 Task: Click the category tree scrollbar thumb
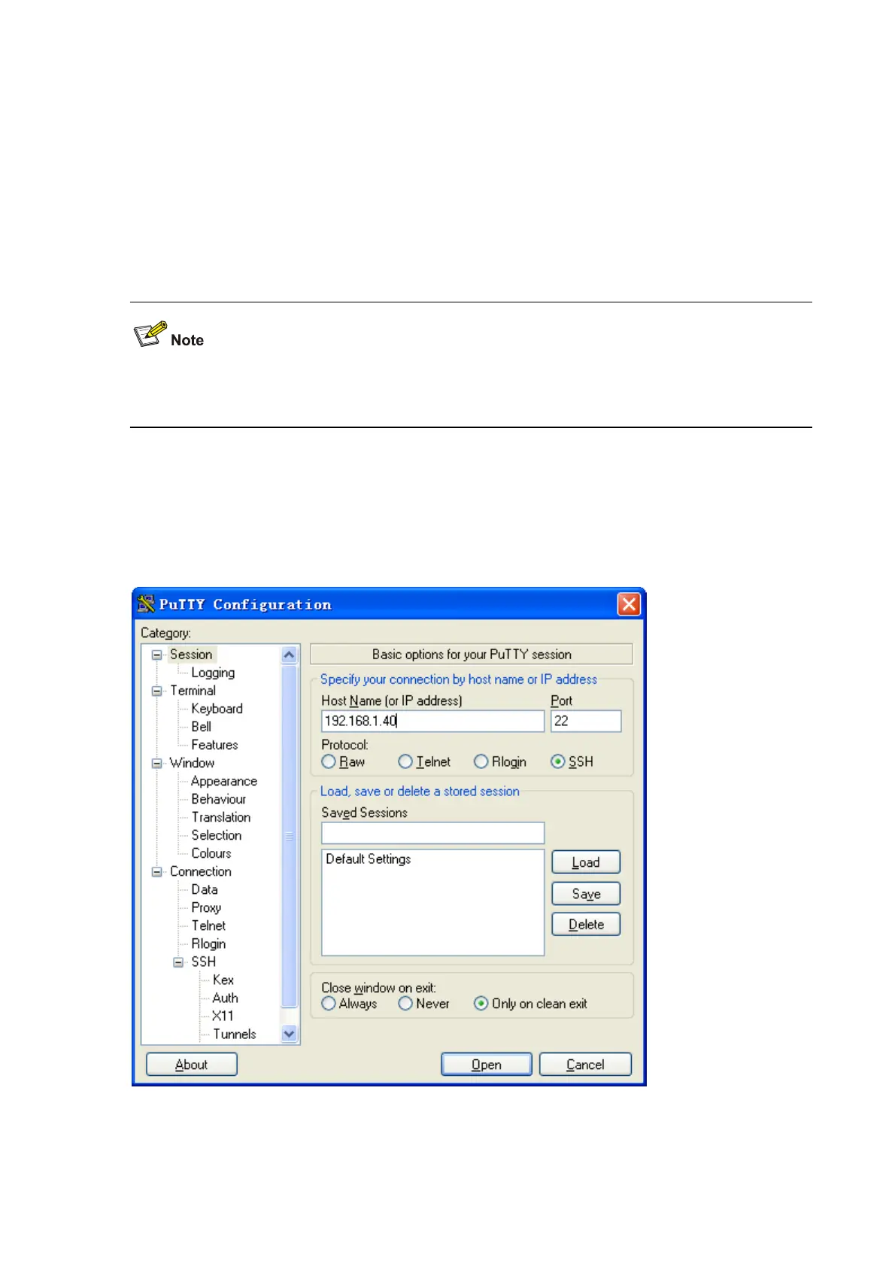(290, 836)
